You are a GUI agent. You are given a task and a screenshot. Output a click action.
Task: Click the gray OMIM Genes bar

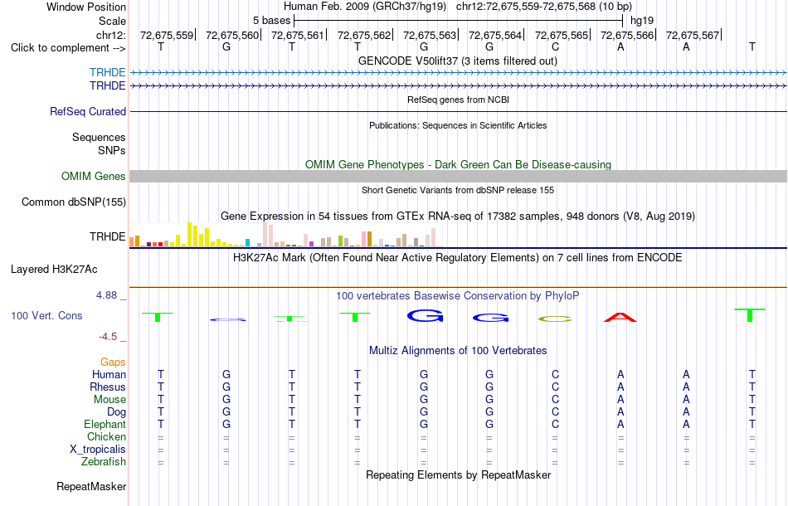coord(459,177)
